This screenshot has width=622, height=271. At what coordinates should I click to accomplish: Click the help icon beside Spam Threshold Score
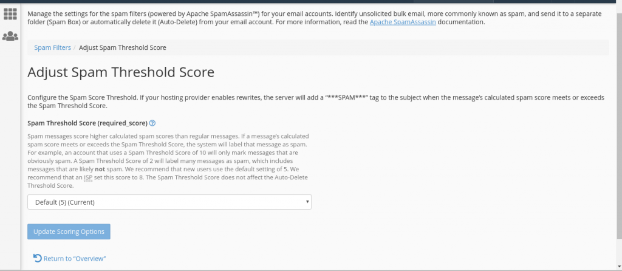click(x=152, y=123)
